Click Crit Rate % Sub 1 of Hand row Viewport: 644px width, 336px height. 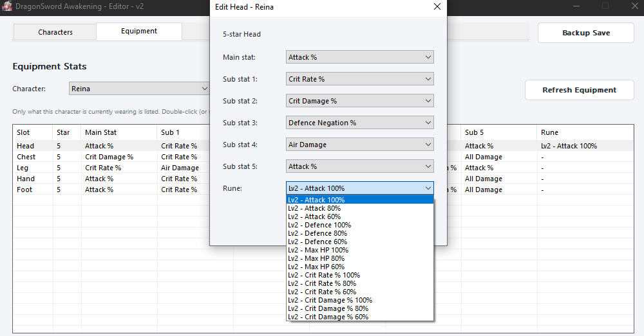[x=178, y=179]
